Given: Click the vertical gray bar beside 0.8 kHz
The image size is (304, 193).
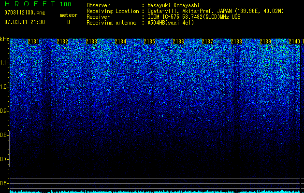Looking at the screenshot, I should [9, 149].
